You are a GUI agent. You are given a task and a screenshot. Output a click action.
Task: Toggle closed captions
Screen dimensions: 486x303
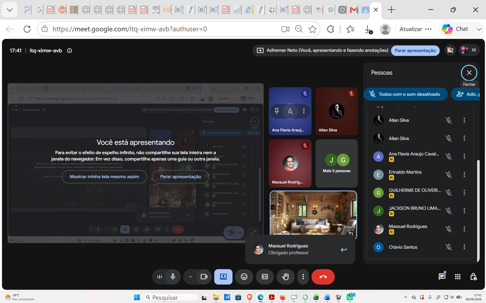(265, 277)
